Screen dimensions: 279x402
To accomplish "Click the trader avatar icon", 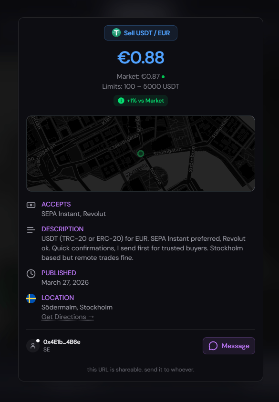I will click(x=32, y=346).
